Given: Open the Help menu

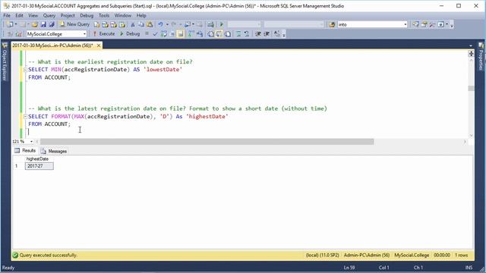Looking at the screenshot, I should 141,15.
